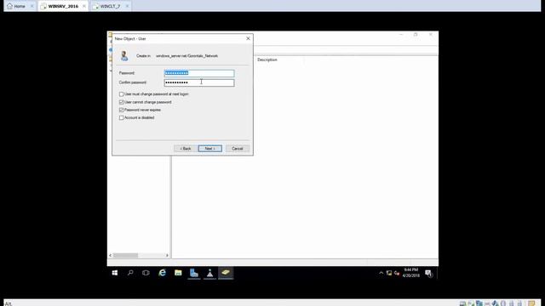This screenshot has height=306, width=545.
Task: Open the clock showing 9:44 PM
Action: 410,273
